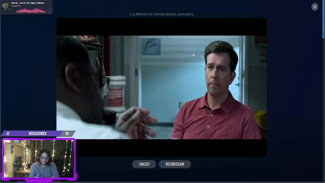Click the follower goal number 50

click(x=67, y=134)
